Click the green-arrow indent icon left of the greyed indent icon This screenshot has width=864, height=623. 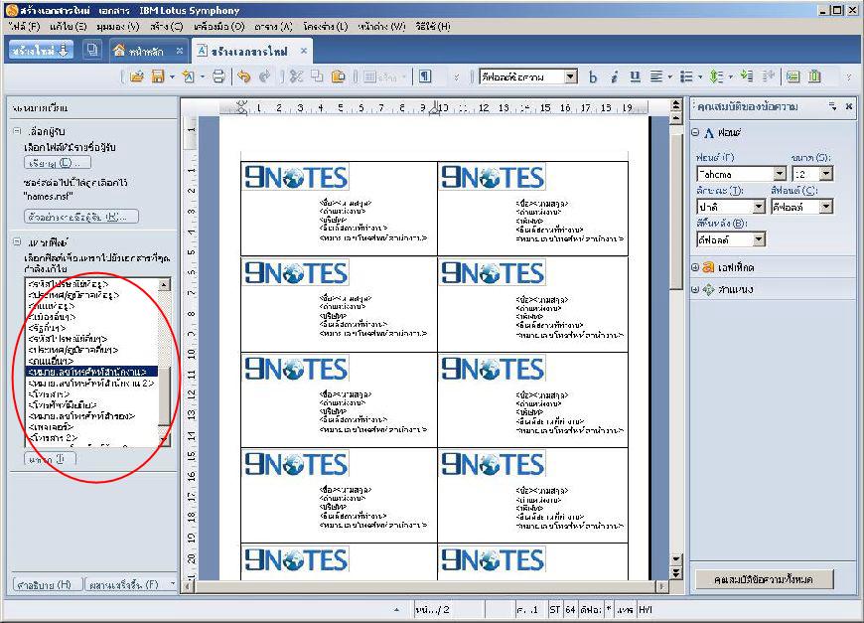click(x=747, y=77)
